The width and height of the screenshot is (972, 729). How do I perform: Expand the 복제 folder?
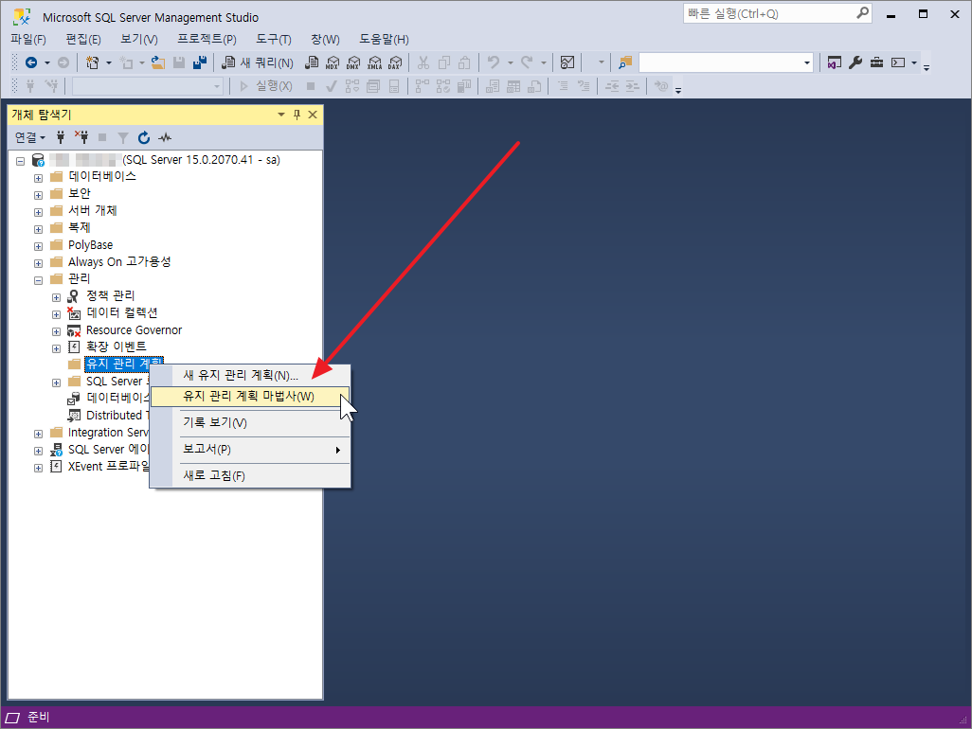pos(39,229)
